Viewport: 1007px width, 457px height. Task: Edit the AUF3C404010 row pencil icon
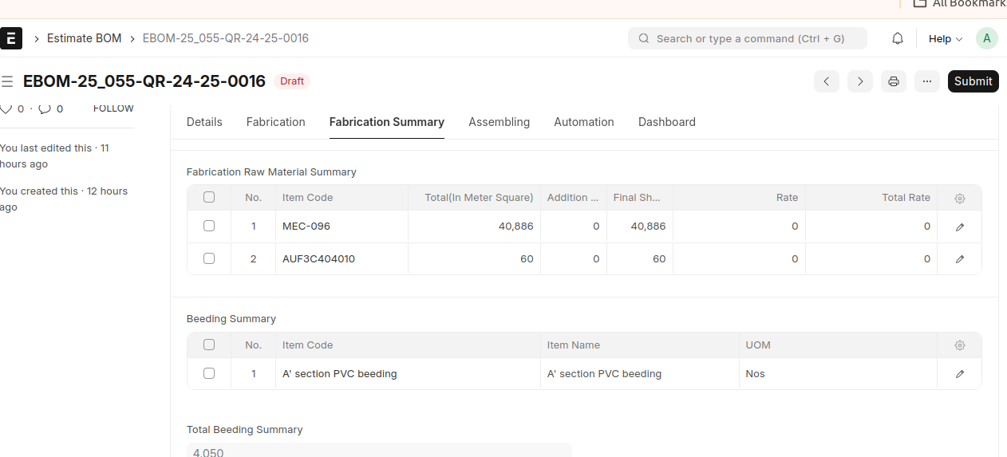(960, 259)
